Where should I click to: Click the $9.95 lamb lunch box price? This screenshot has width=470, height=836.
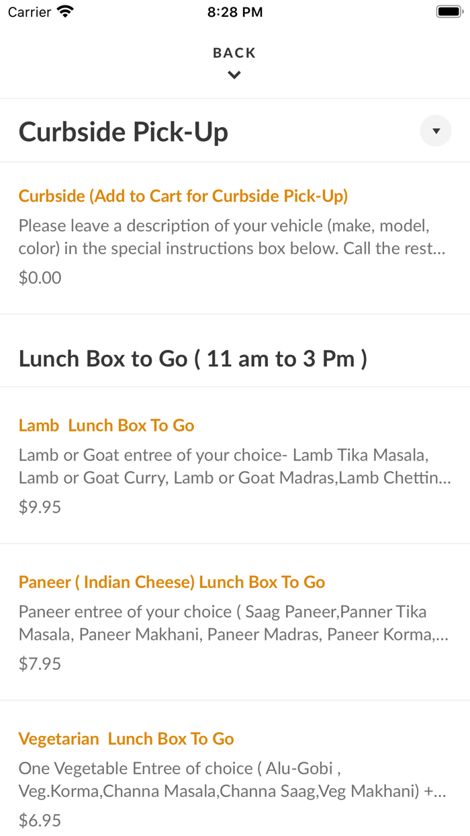(x=40, y=507)
